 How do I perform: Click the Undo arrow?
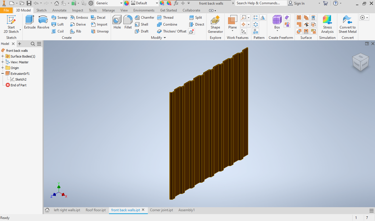36,3
